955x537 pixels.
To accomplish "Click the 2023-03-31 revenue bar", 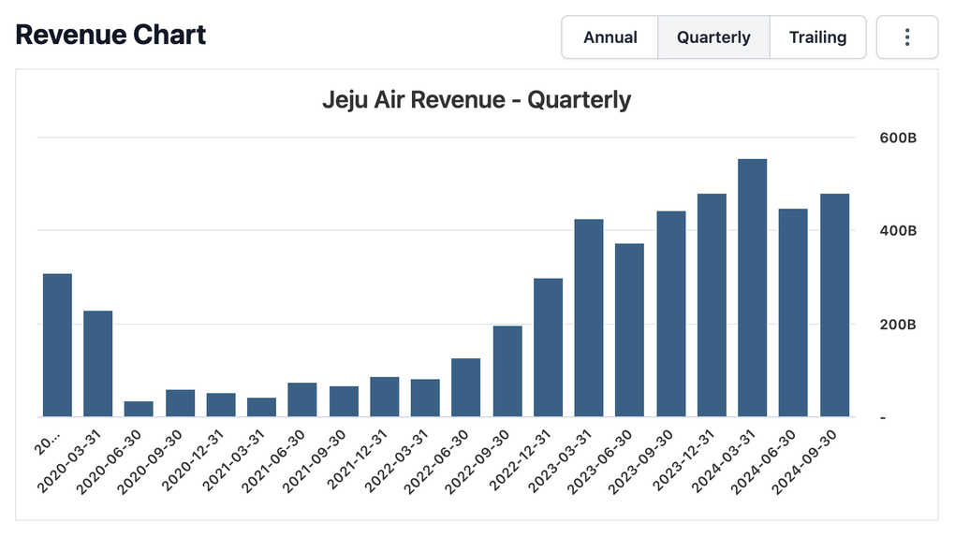I will (589, 318).
